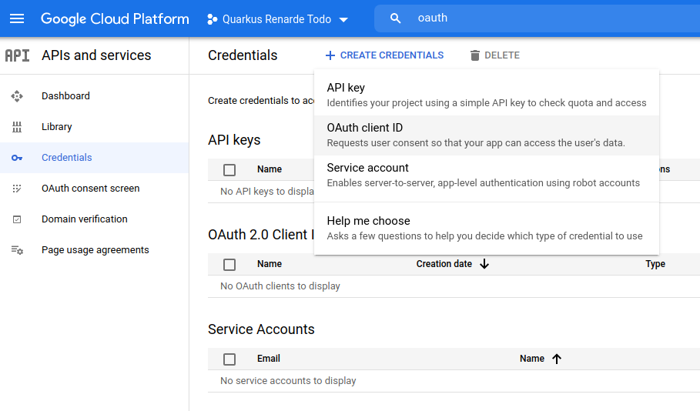
Task: Tick the Service Accounts select-all checkbox
Action: (229, 359)
